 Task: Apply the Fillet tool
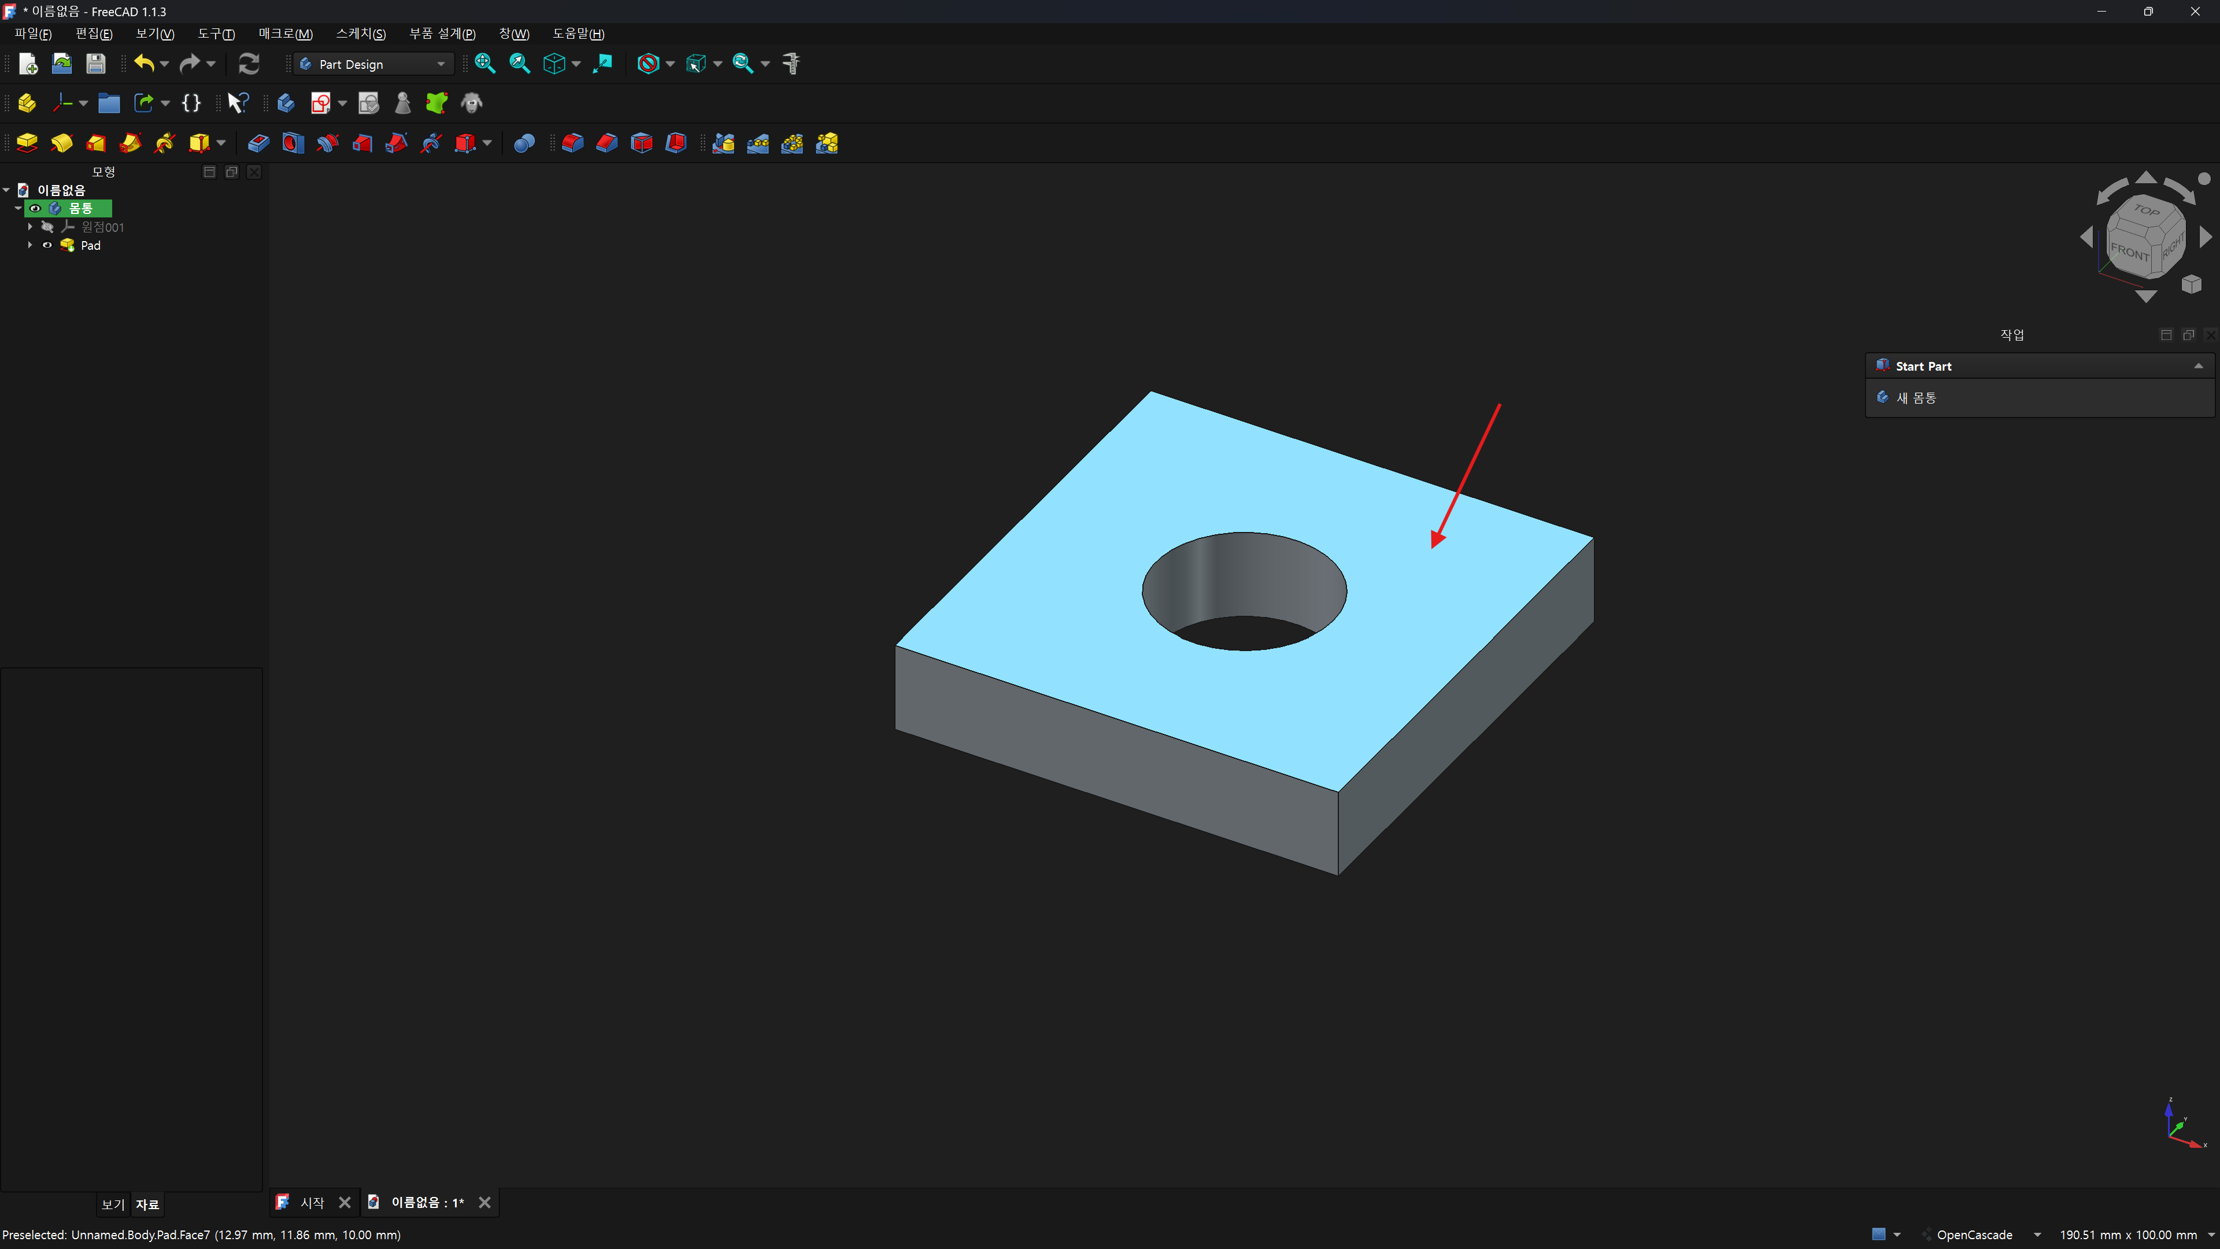572,143
